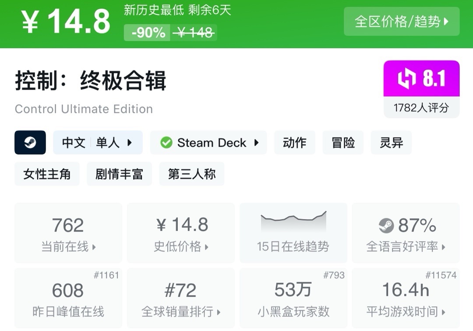This screenshot has height=331, width=473.
Task: Click the Xiaoheihe logo in score badge
Action: 406,79
